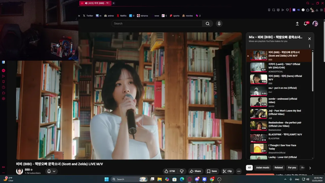
Task: Like the video showing 375K
Action: tap(170, 171)
